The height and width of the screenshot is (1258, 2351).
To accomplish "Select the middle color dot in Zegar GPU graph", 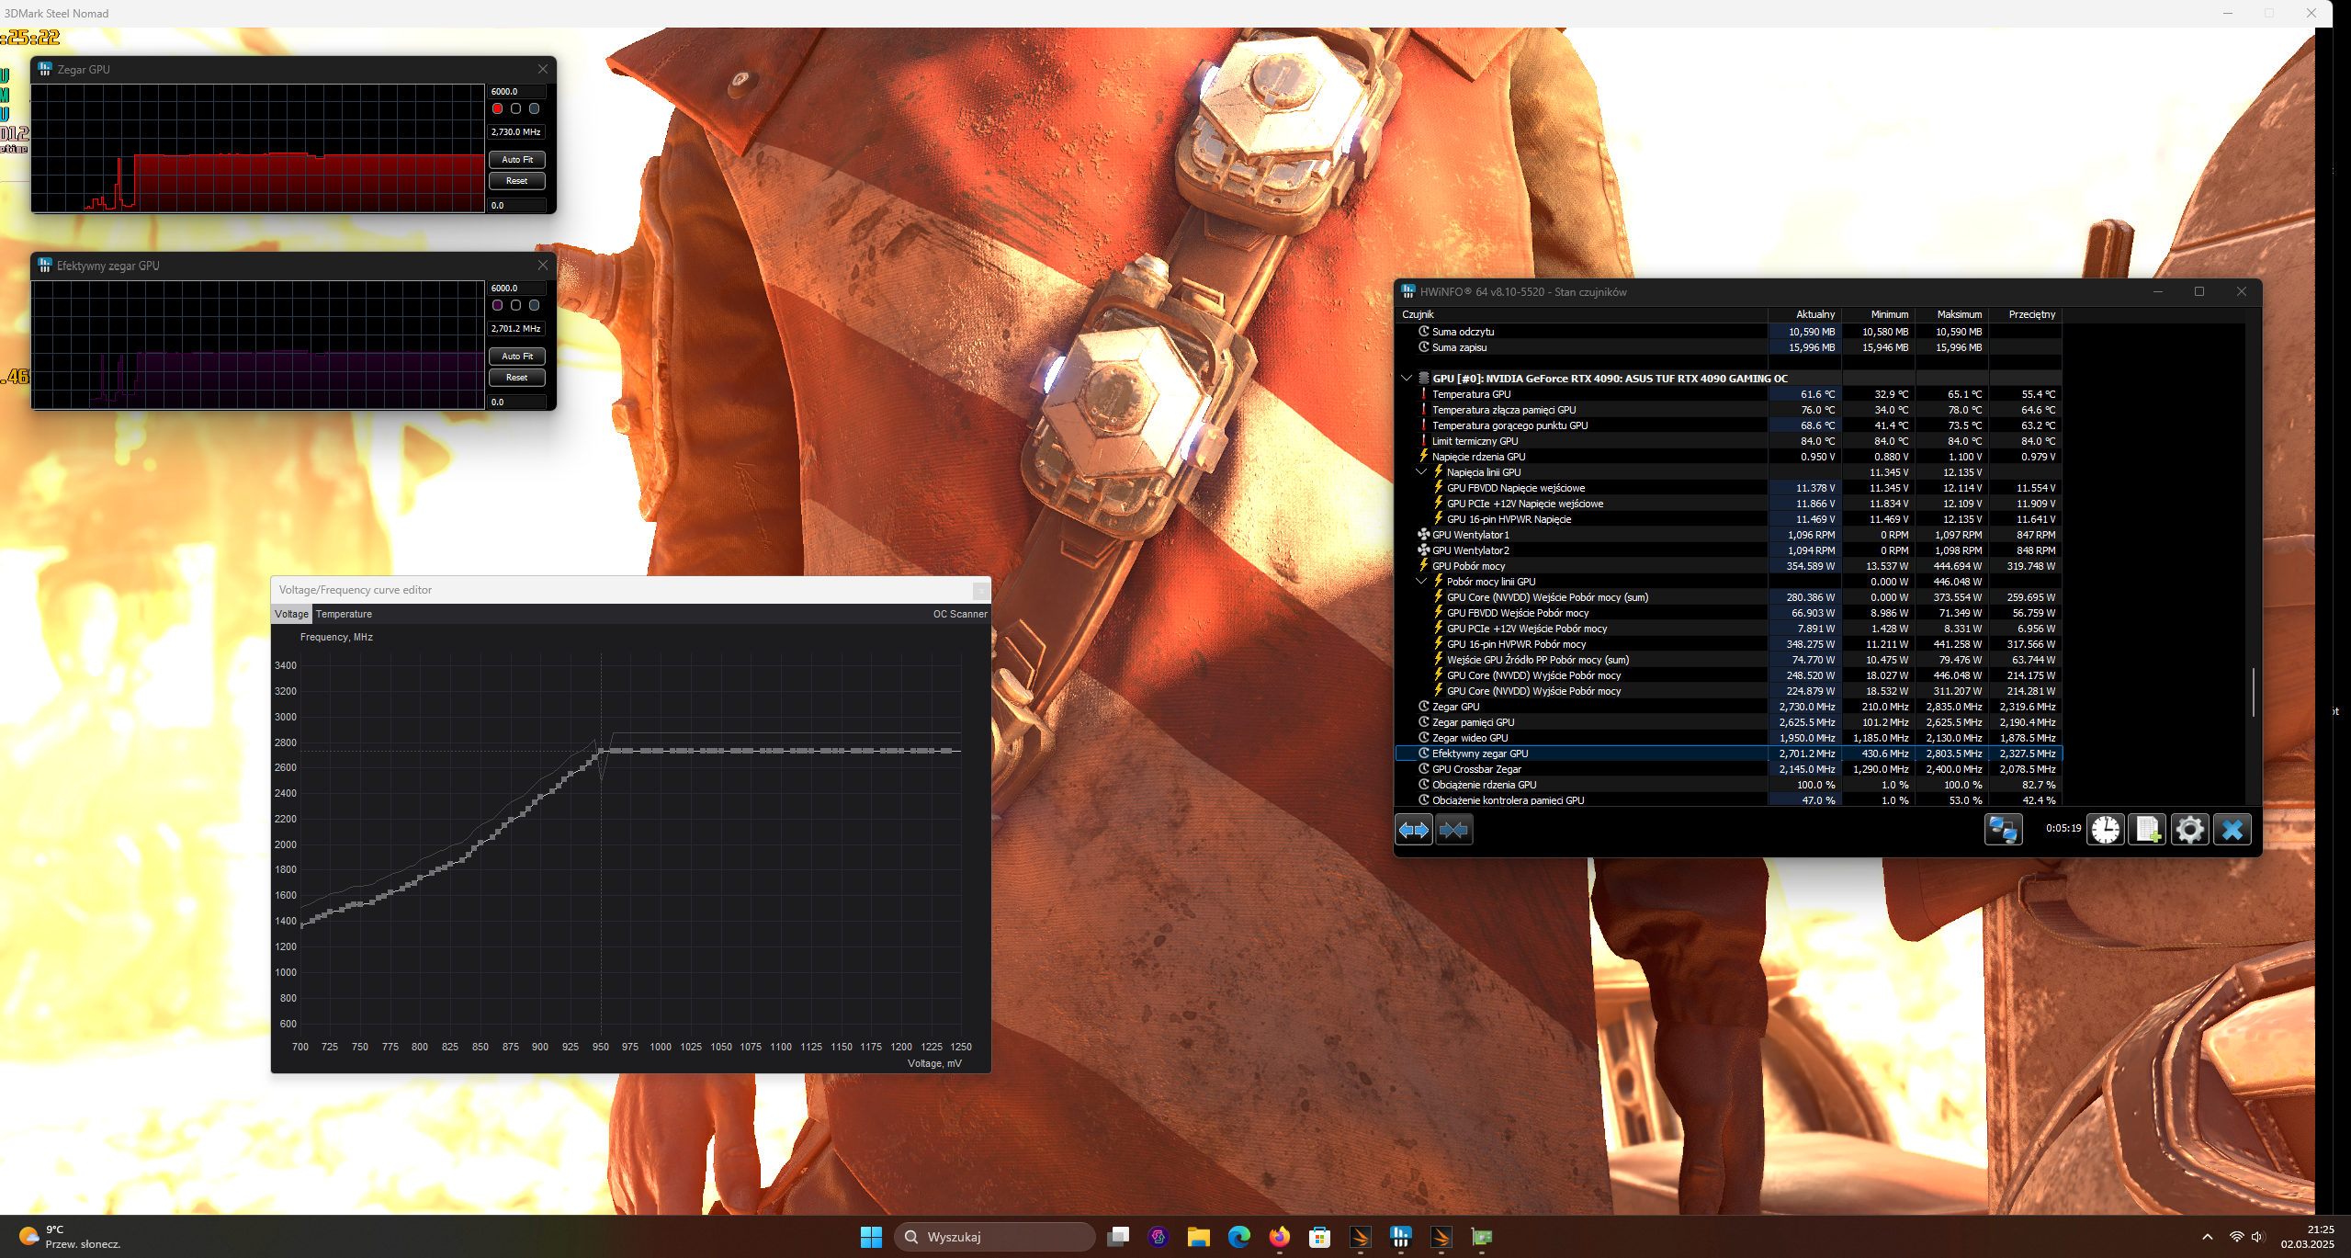I will [x=515, y=108].
